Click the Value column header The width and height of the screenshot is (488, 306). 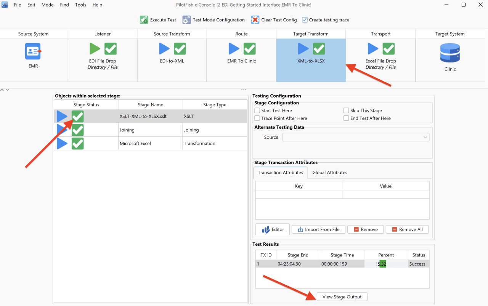point(386,186)
